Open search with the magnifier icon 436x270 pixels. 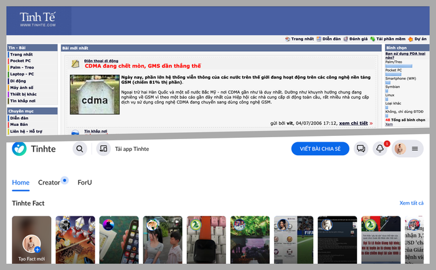click(x=80, y=149)
